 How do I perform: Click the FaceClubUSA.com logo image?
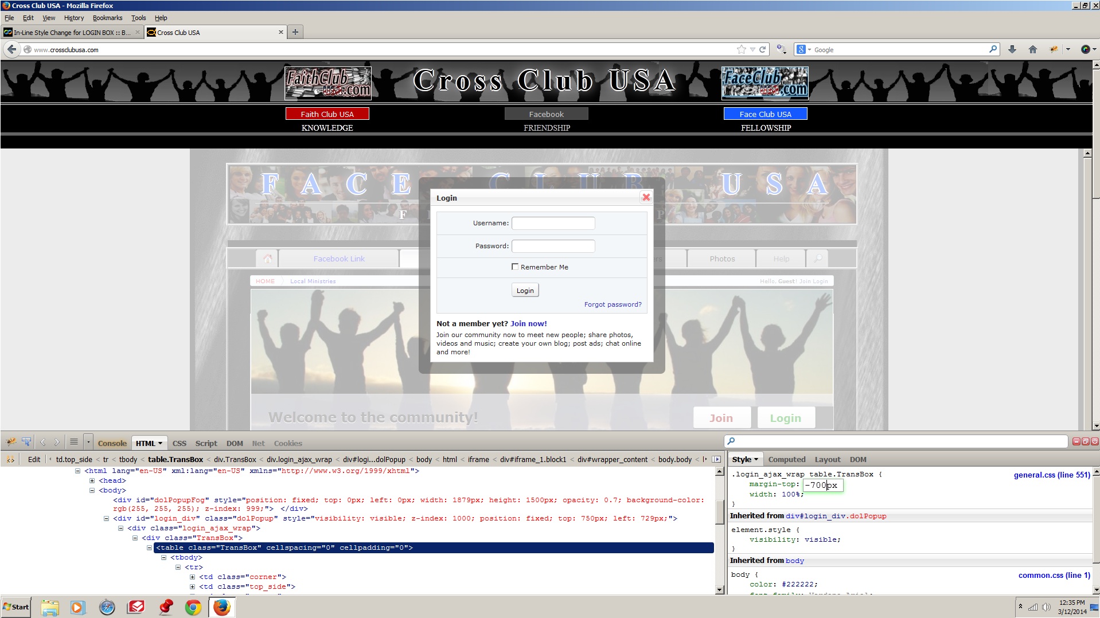[765, 83]
